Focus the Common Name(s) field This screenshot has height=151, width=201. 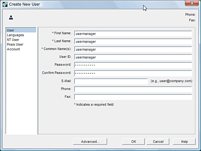pyautogui.click(x=133, y=50)
